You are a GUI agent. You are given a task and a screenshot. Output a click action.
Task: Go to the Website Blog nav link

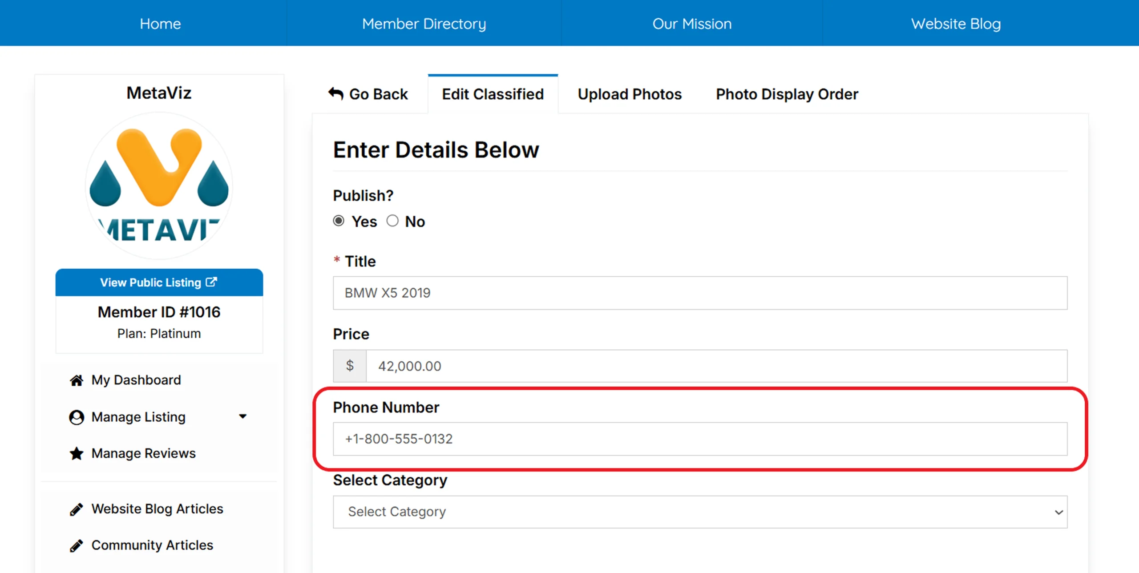click(956, 24)
